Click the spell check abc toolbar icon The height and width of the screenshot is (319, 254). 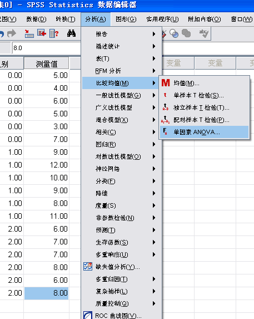tap(203, 33)
